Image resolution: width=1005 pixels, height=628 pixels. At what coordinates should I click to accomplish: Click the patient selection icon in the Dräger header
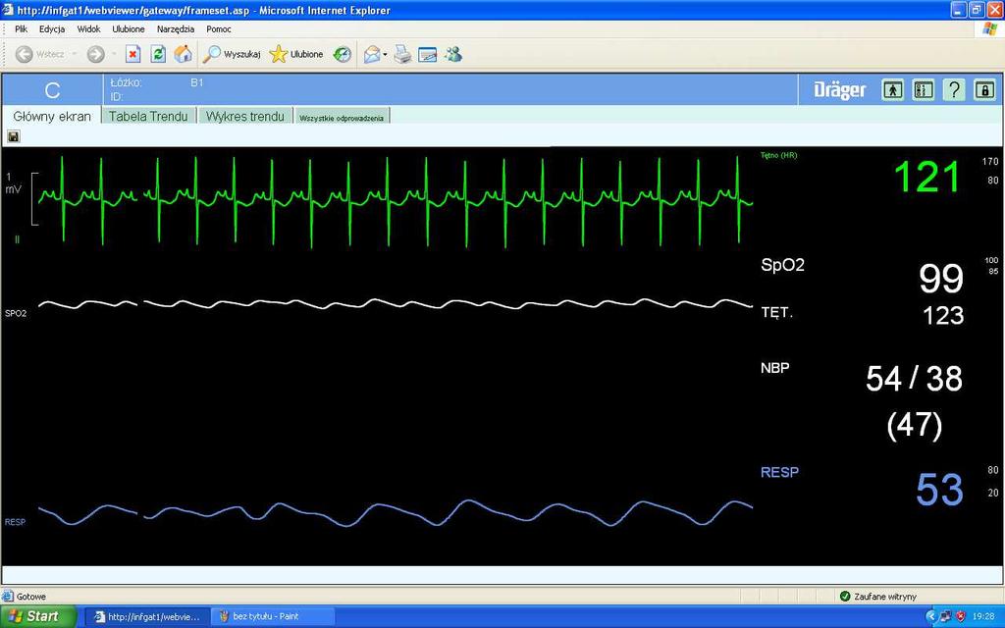pyautogui.click(x=892, y=89)
